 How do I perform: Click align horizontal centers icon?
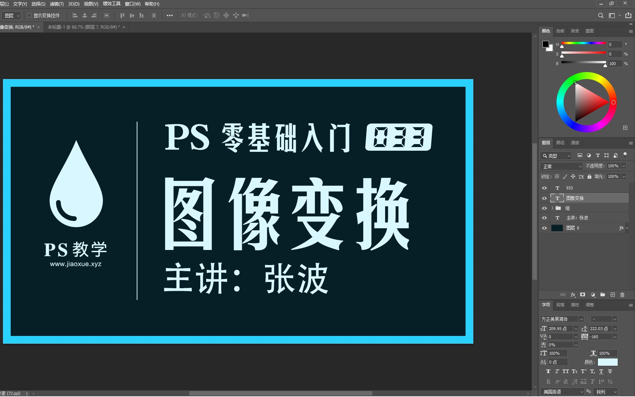[x=85, y=15]
